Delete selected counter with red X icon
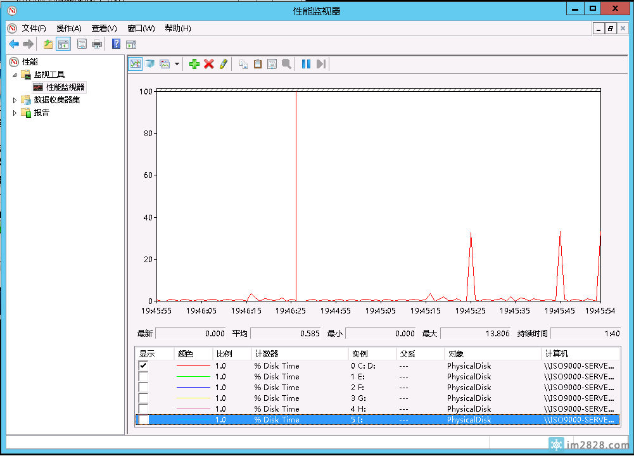Screen dimensions: 634x456 (x=208, y=64)
